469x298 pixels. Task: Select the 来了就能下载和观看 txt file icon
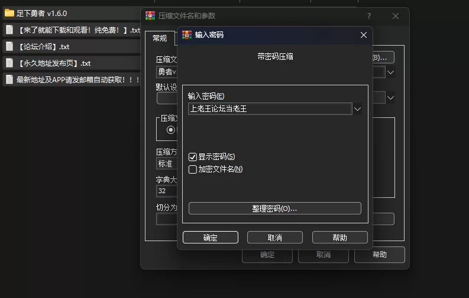tap(9, 30)
